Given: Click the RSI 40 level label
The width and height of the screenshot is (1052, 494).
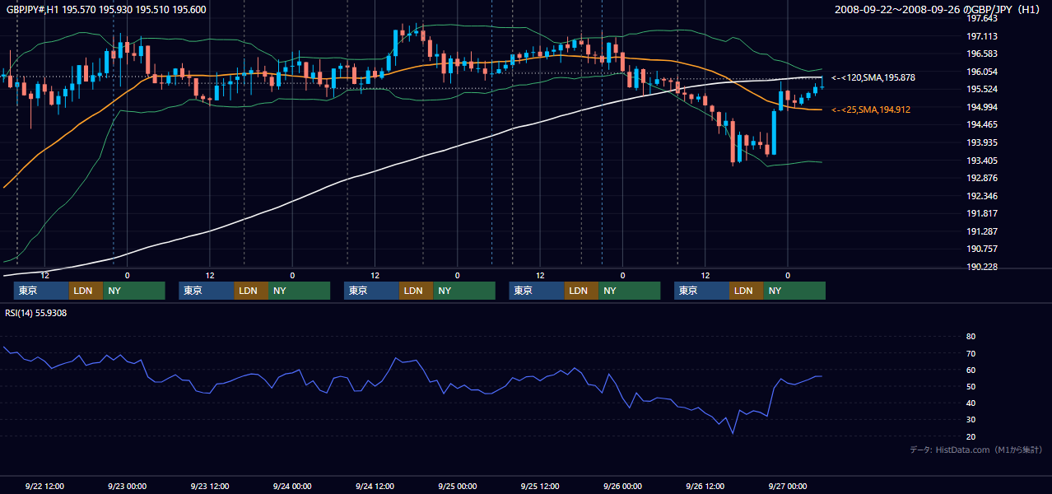Looking at the screenshot, I should pos(971,403).
